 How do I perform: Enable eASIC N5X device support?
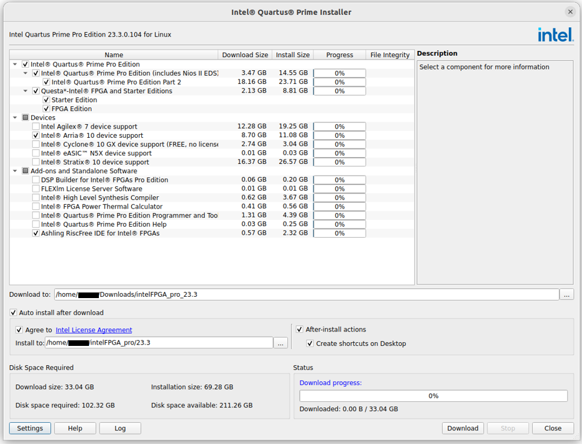(x=35, y=153)
